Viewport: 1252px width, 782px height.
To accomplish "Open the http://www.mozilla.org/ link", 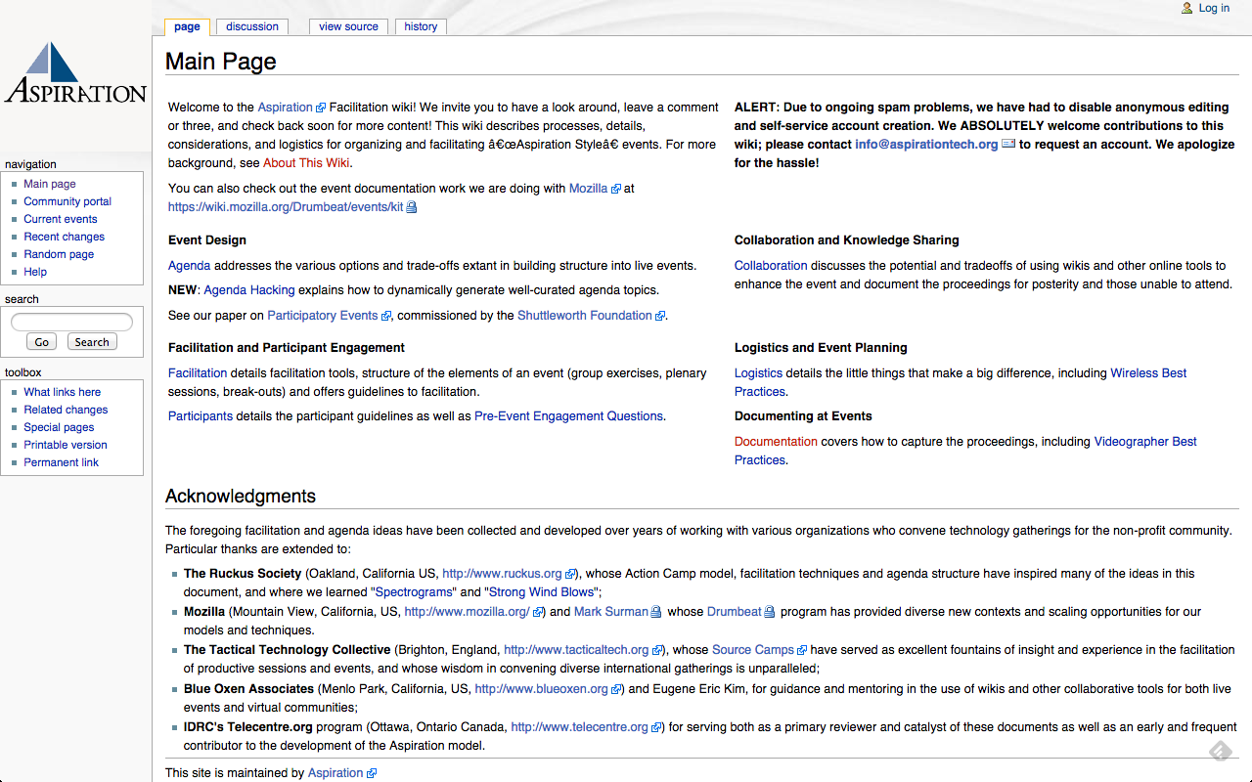I will point(467,612).
